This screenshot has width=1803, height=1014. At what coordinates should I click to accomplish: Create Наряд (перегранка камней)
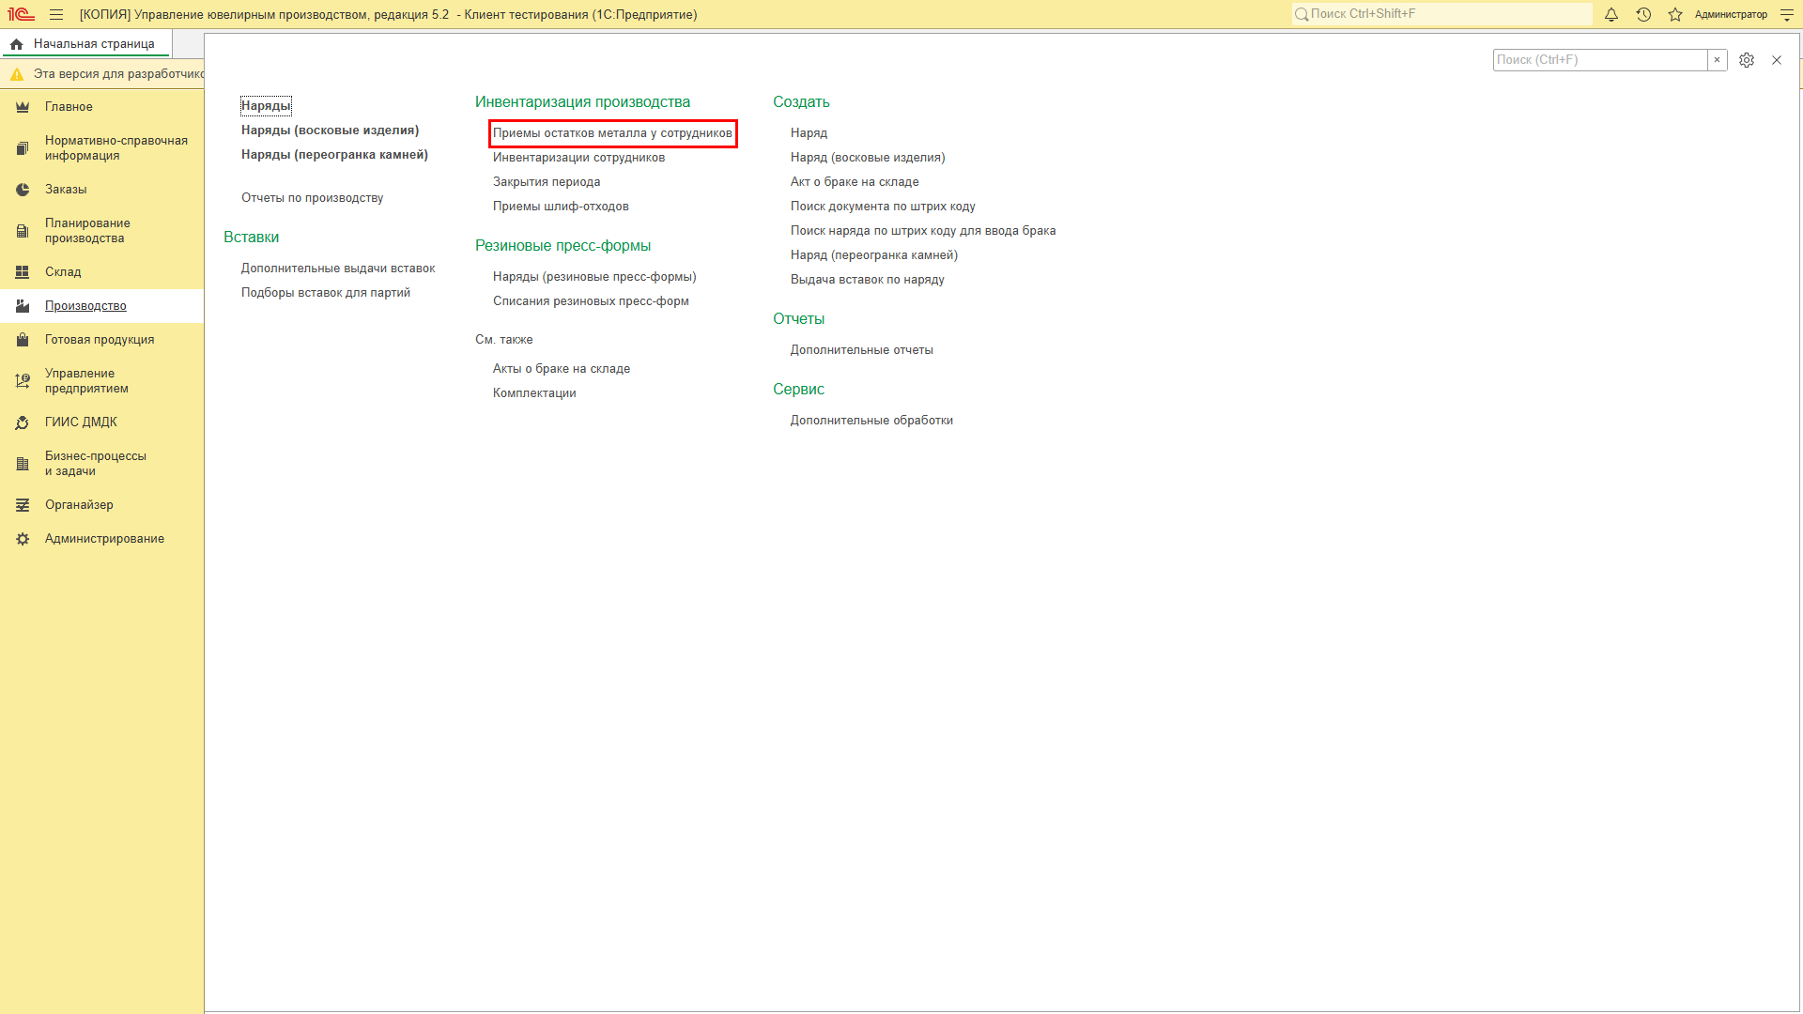click(874, 255)
